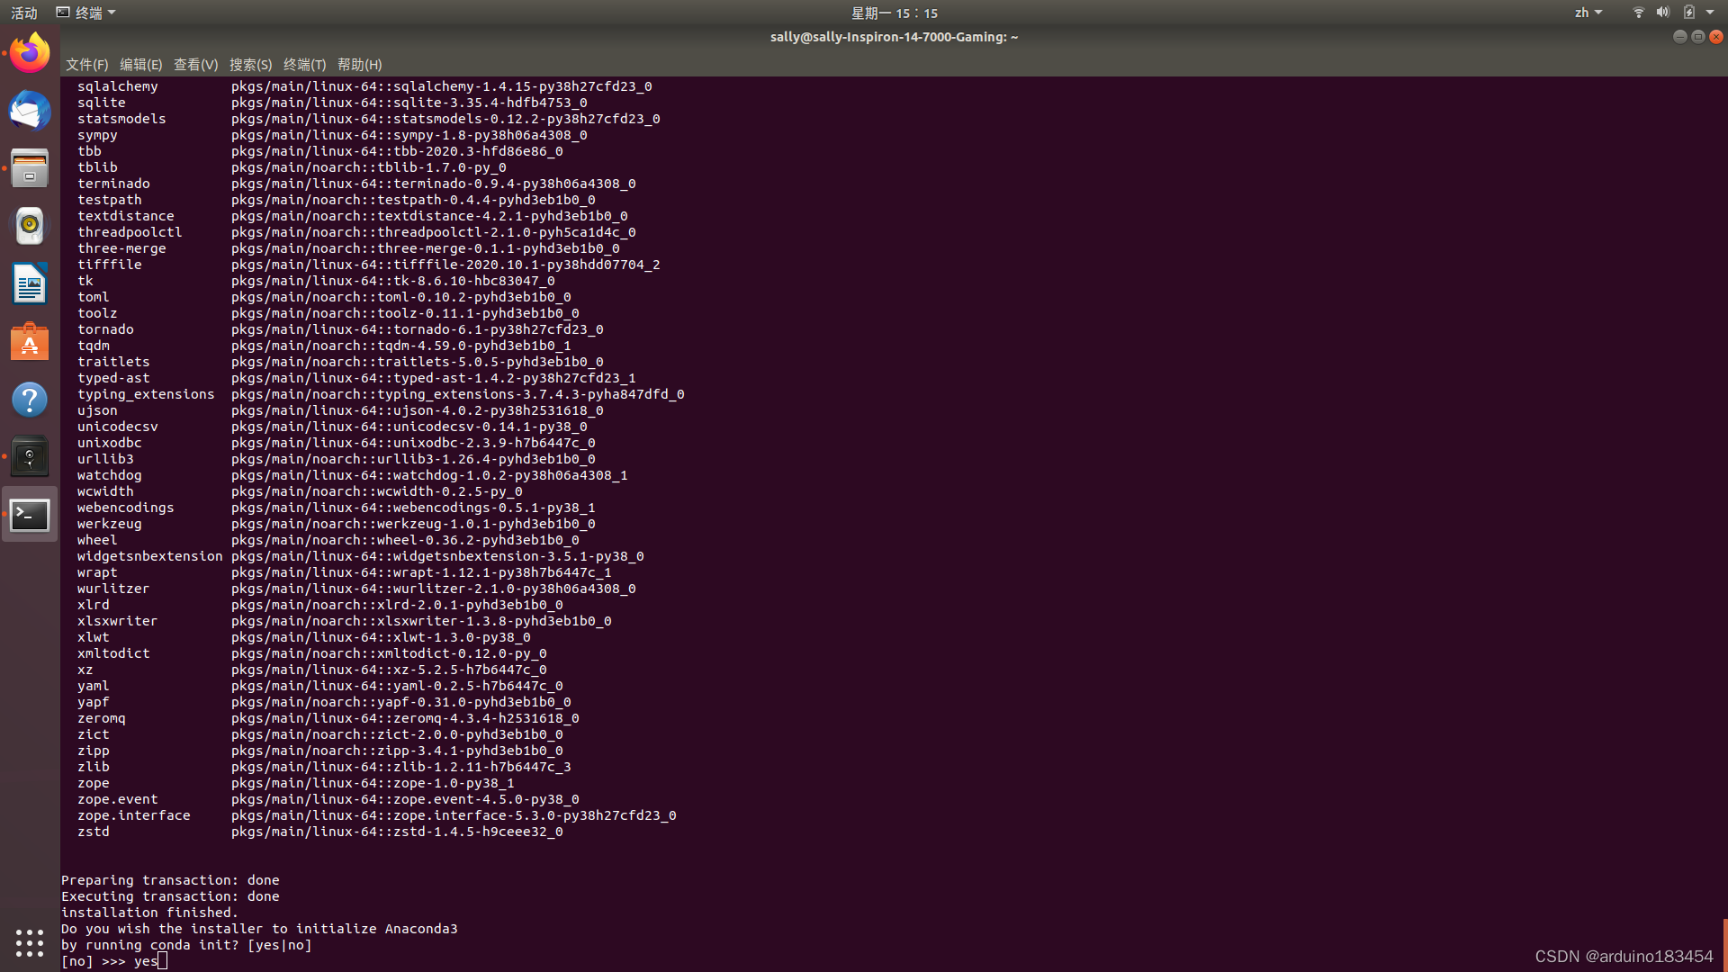This screenshot has height=972, width=1728.
Task: Show all applications grid button
Action: tap(30, 942)
